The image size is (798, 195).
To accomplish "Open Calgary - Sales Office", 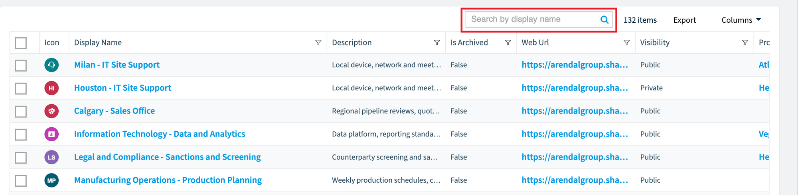I will coord(115,111).
